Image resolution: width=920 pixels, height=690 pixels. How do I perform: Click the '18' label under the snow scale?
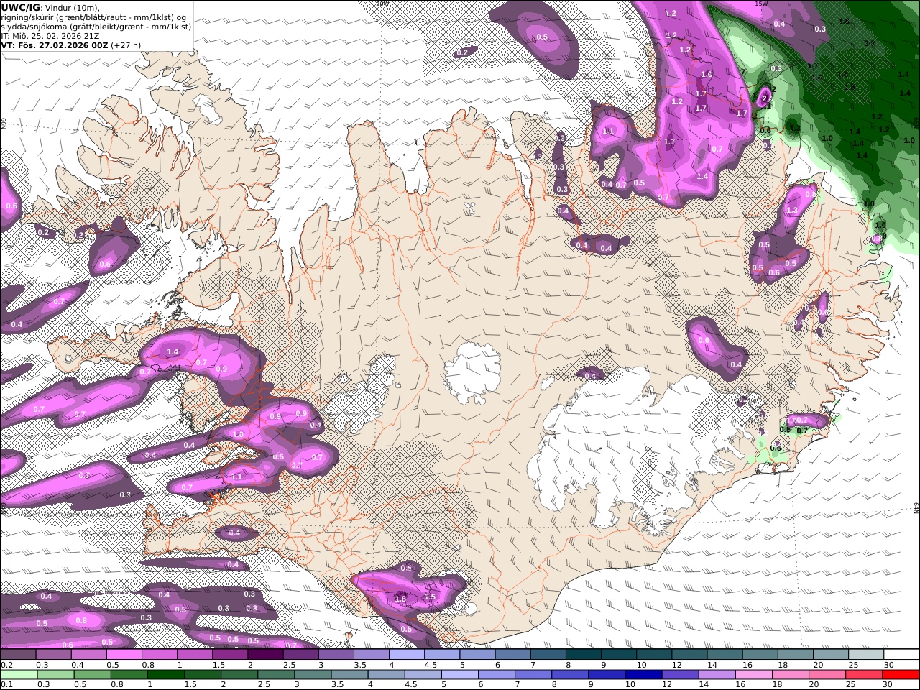(x=783, y=665)
